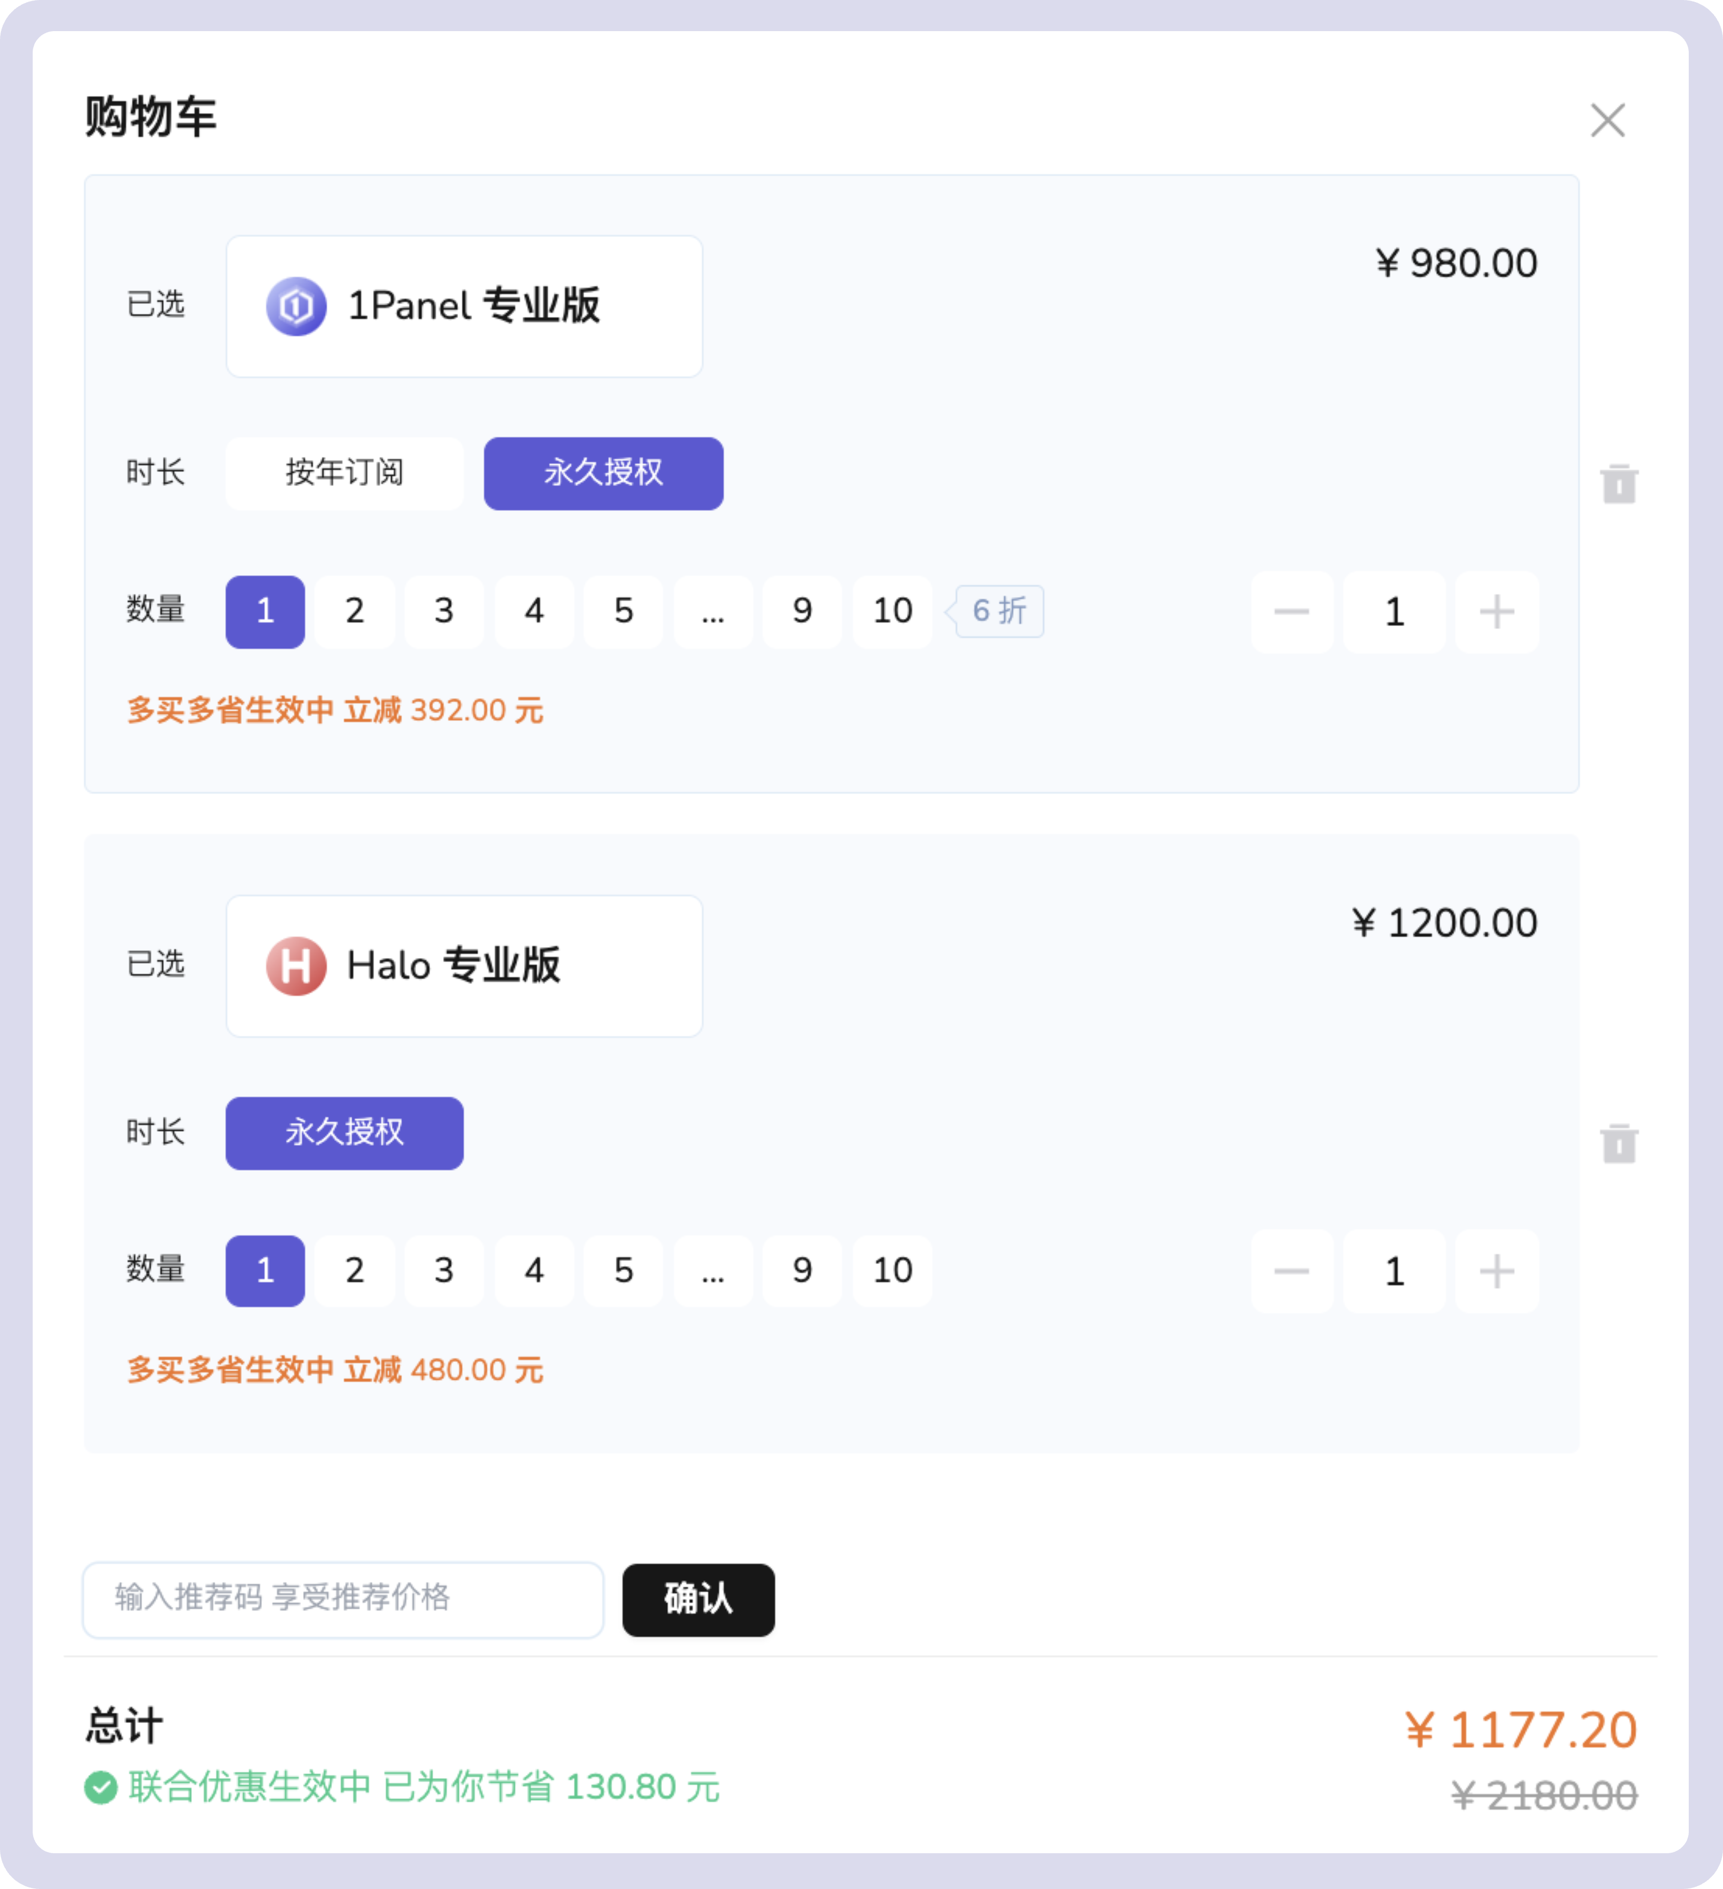
Task: Click the 1Panel logo icon
Action: tap(296, 307)
